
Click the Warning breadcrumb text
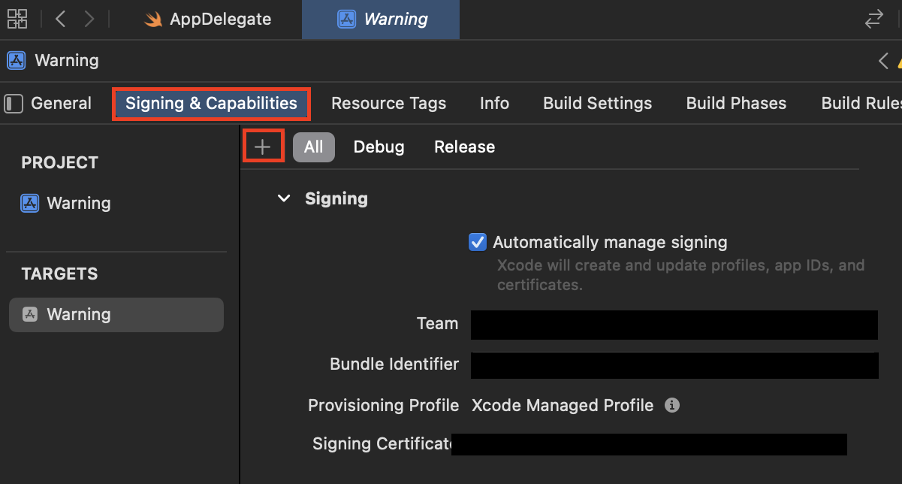tap(67, 60)
